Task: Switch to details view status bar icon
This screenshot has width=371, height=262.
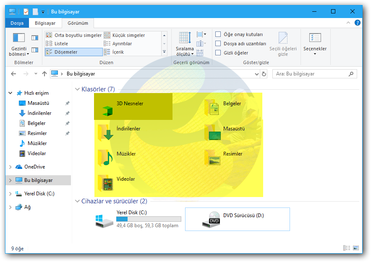Action: coord(347,248)
